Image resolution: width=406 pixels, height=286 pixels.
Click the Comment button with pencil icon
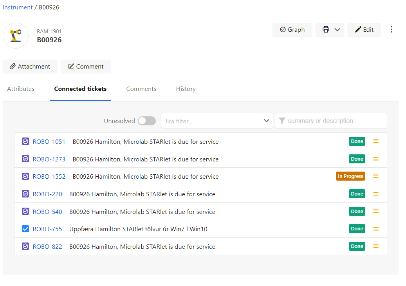pyautogui.click(x=86, y=66)
